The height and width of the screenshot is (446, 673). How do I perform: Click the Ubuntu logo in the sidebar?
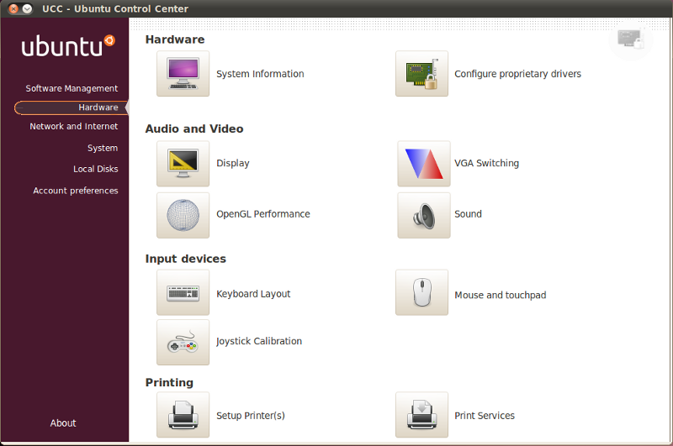[x=68, y=46]
